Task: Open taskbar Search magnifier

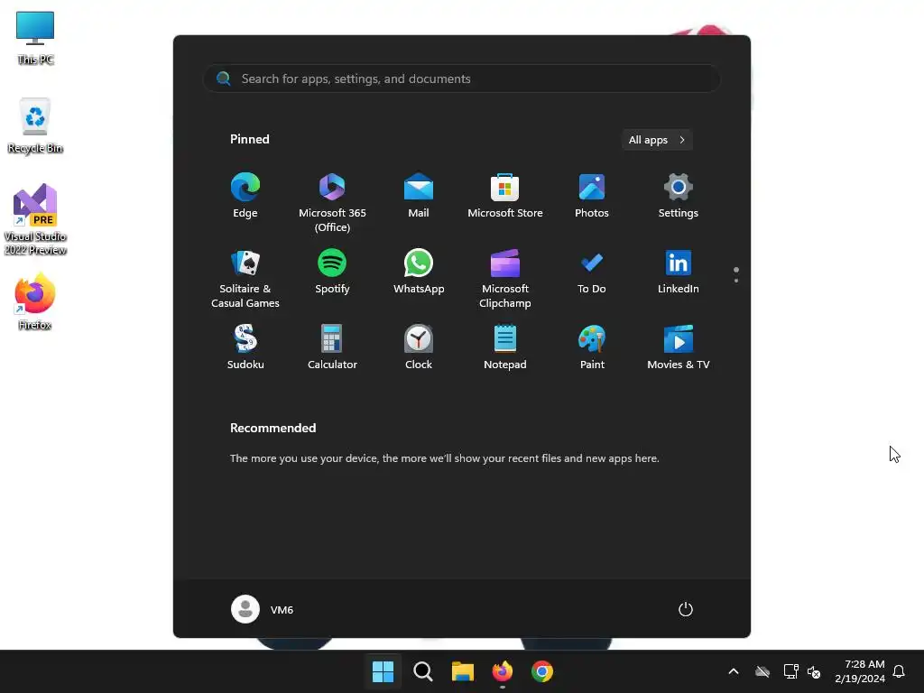Action: pos(422,671)
